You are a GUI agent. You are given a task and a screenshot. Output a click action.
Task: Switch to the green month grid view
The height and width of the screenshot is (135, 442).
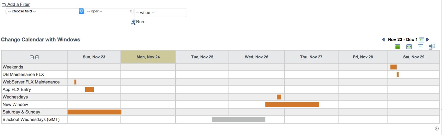point(398,47)
